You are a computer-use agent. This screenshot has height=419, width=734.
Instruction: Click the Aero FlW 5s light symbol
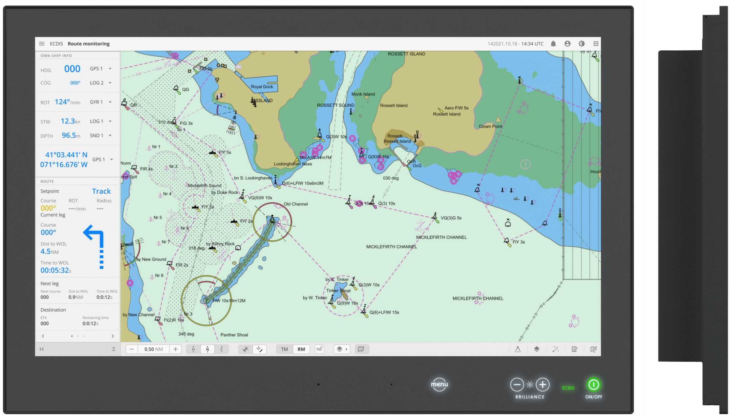(x=441, y=110)
